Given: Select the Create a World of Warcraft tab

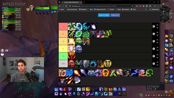Looking at the screenshot, I should [72, 2].
